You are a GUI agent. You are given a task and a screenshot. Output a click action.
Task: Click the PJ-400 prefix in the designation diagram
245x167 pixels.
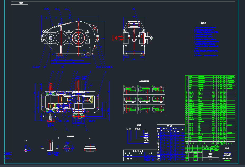pos(129,129)
